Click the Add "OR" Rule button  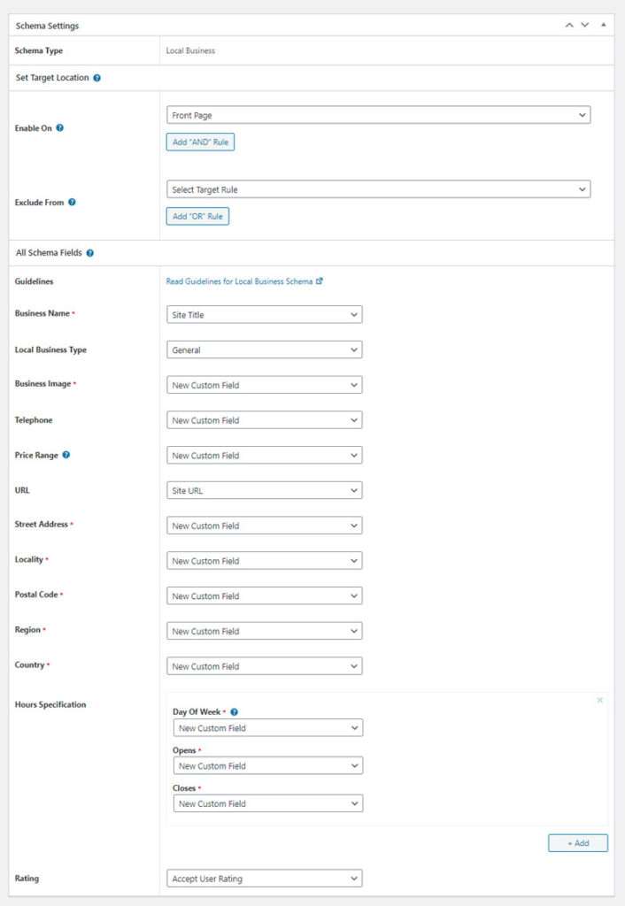point(197,216)
